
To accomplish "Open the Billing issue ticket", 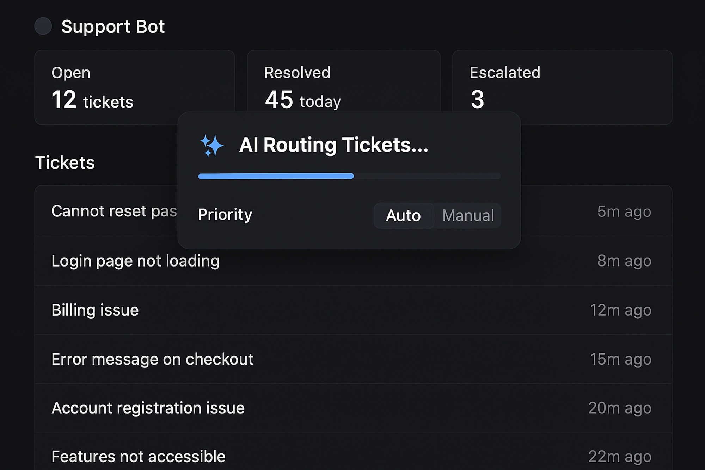I will click(95, 310).
